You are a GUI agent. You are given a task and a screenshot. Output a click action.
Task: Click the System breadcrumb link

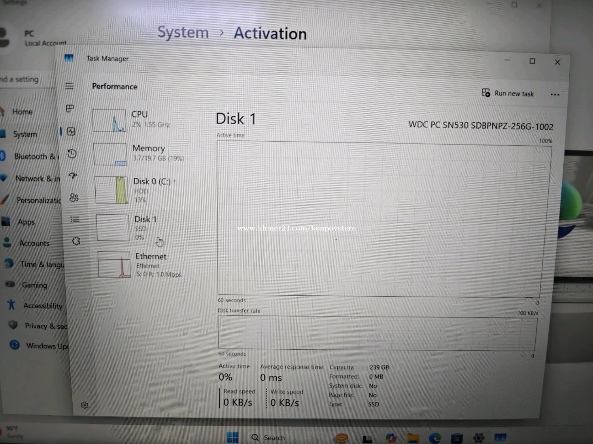point(183,32)
